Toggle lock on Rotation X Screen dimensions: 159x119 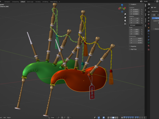click(142, 19)
